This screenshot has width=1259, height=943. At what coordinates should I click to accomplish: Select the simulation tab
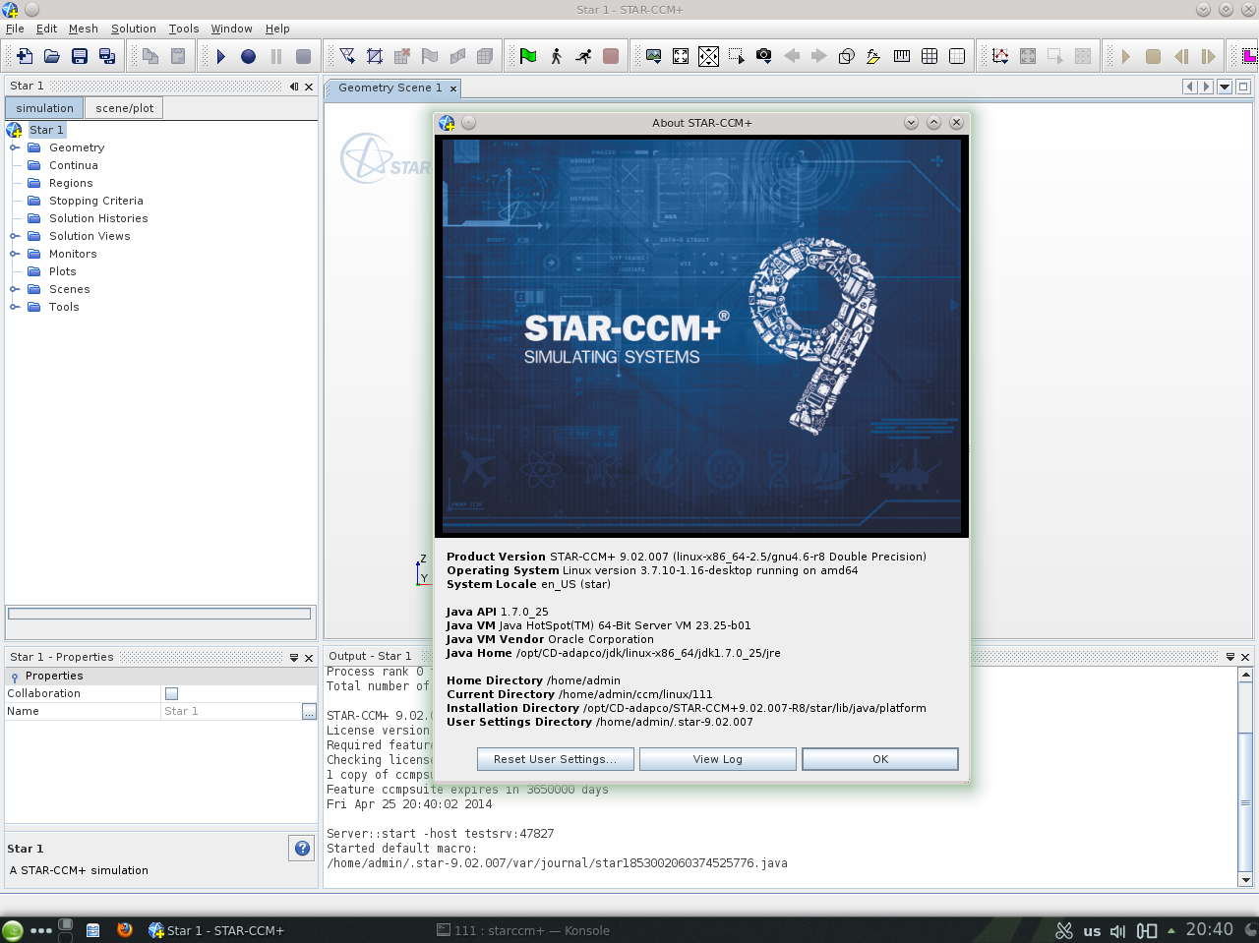coord(44,108)
